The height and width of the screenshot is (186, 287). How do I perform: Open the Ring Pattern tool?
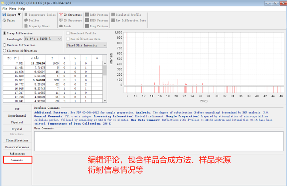tap(87, 26)
